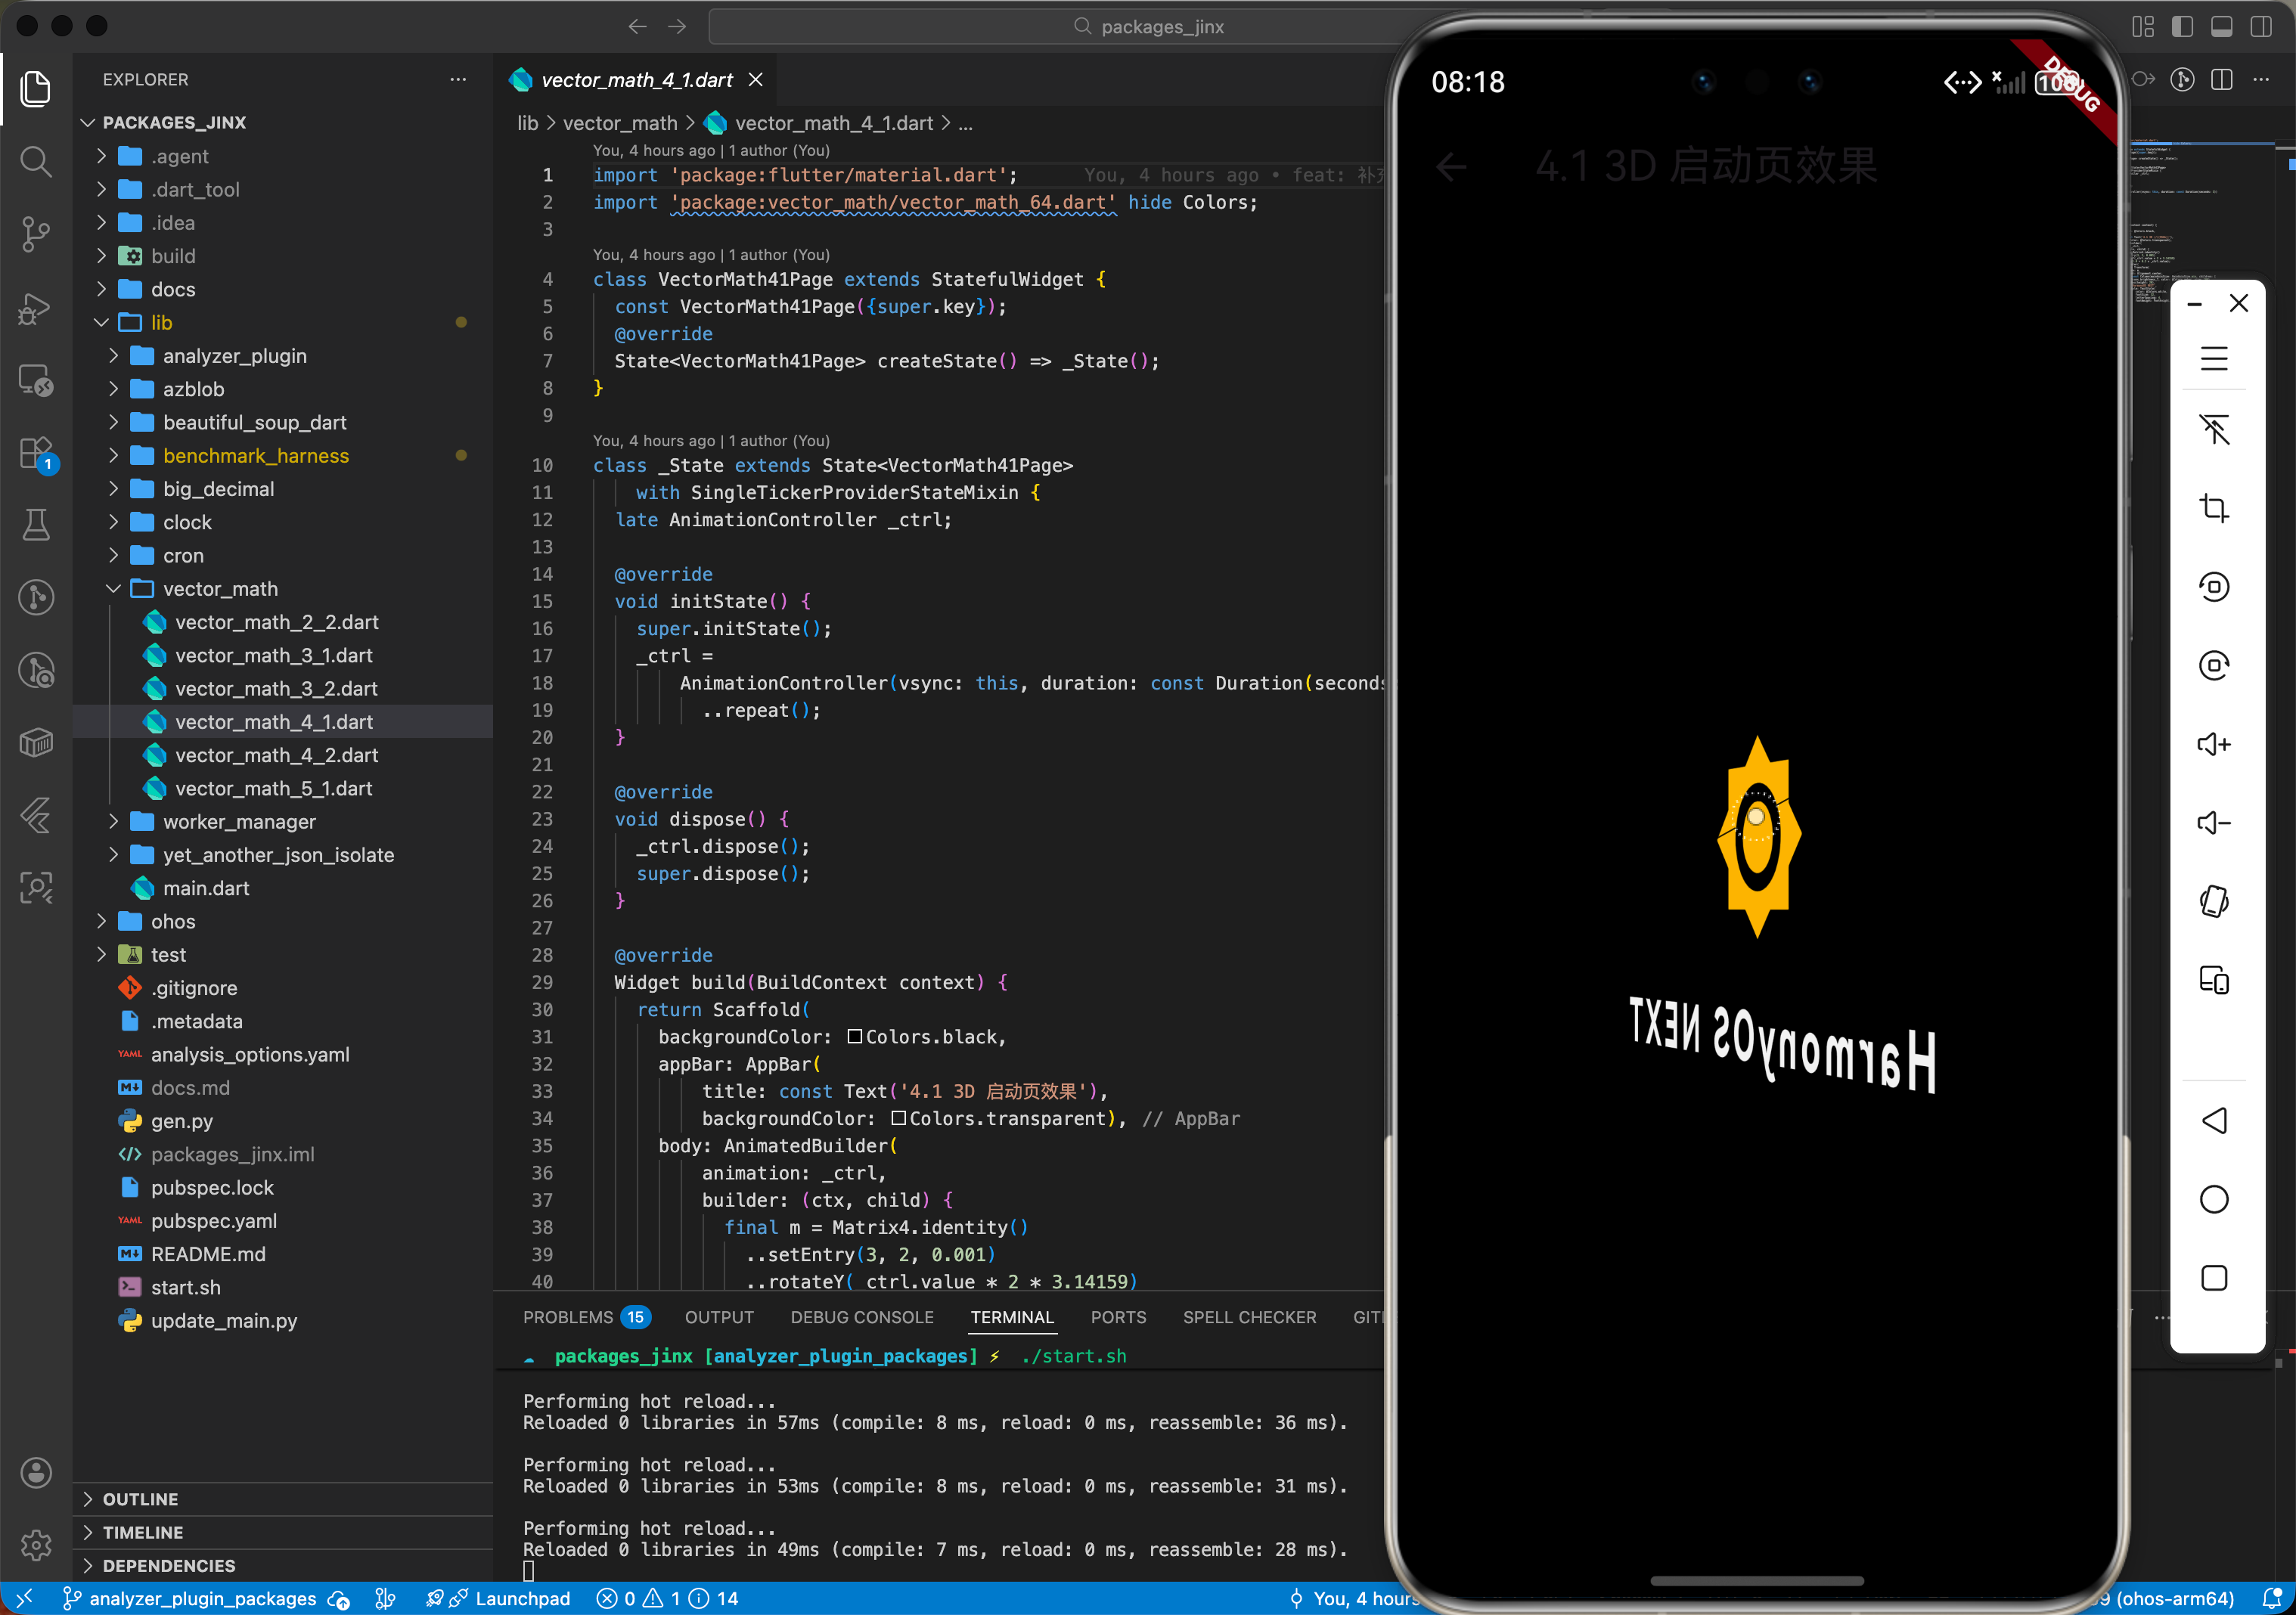The image size is (2296, 1615).
Task: Switch to the DEBUG CONSOLE tab
Action: coord(861,1317)
